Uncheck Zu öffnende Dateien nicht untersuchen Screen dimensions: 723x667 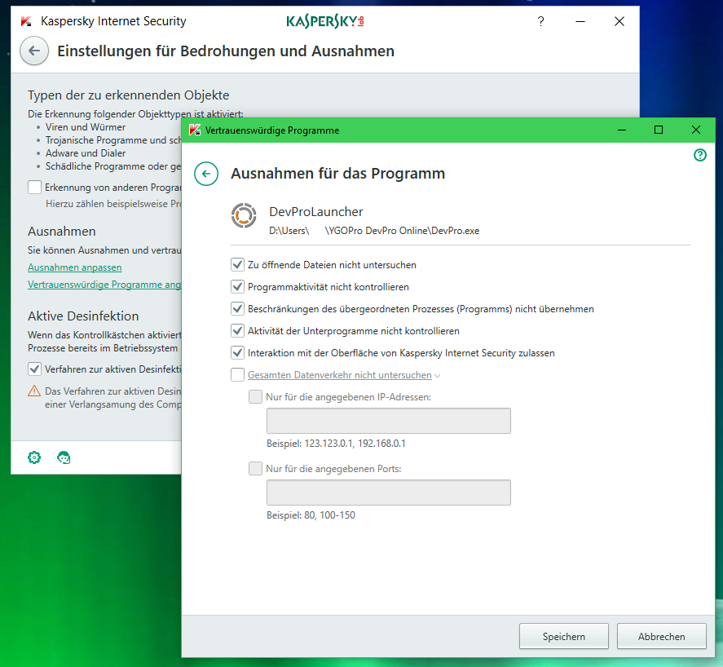click(x=237, y=265)
